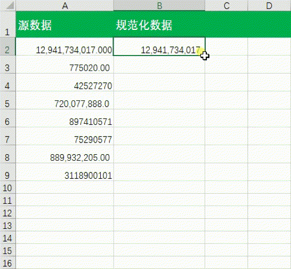This screenshot has height=269, width=291.
Task: Select column C header
Action: [x=227, y=5]
